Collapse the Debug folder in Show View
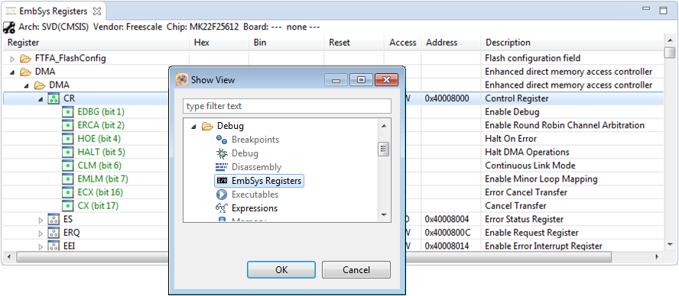679x296 pixels. [193, 126]
